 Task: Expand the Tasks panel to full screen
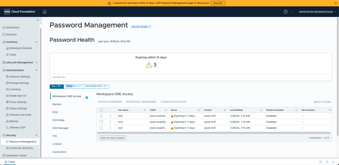tap(327, 162)
